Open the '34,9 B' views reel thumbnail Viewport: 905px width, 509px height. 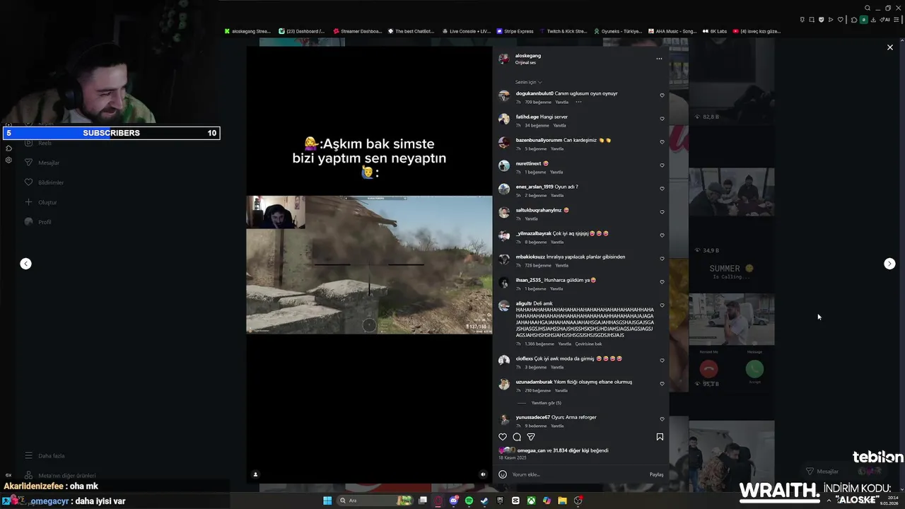pyautogui.click(x=732, y=212)
